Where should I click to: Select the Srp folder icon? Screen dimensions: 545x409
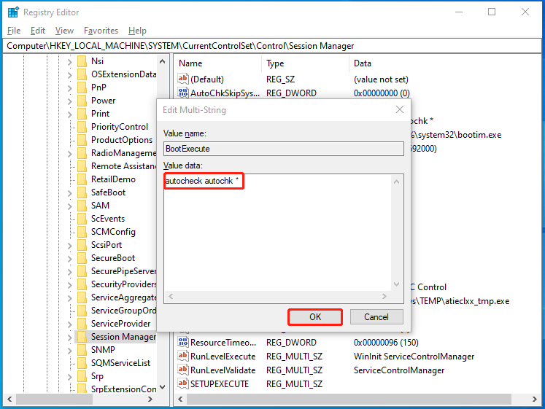click(x=82, y=376)
